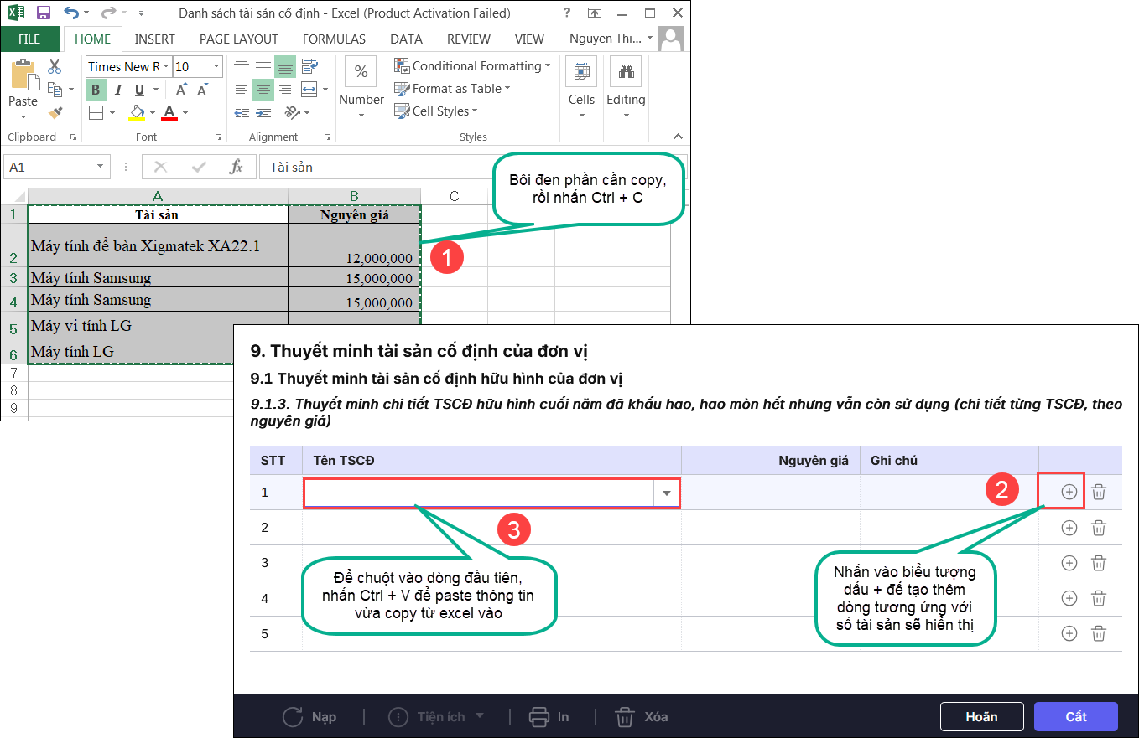The width and height of the screenshot is (1139, 738).
Task: Toggle Italic formatting
Action: click(118, 90)
